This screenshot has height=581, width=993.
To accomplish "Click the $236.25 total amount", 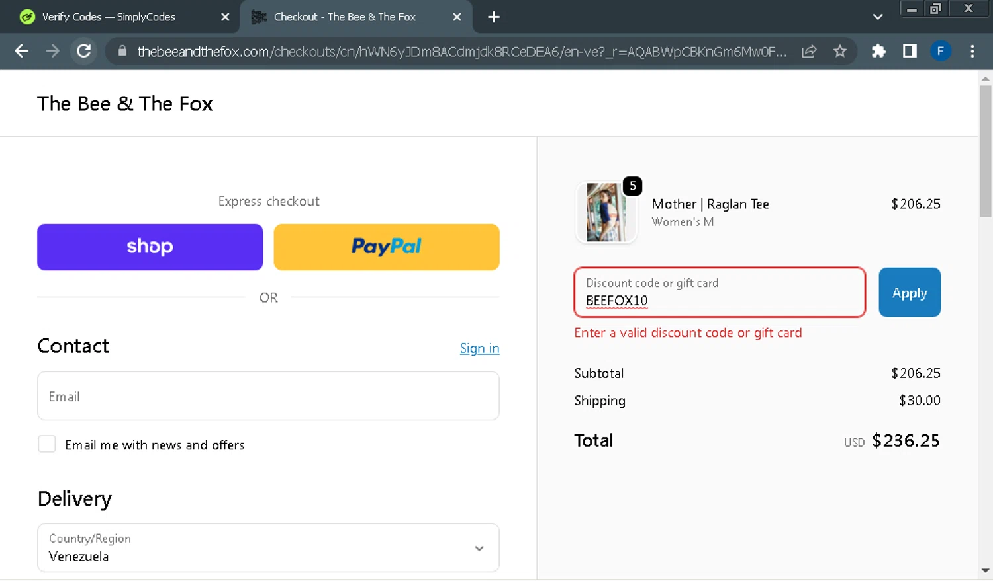I will click(x=906, y=441).
